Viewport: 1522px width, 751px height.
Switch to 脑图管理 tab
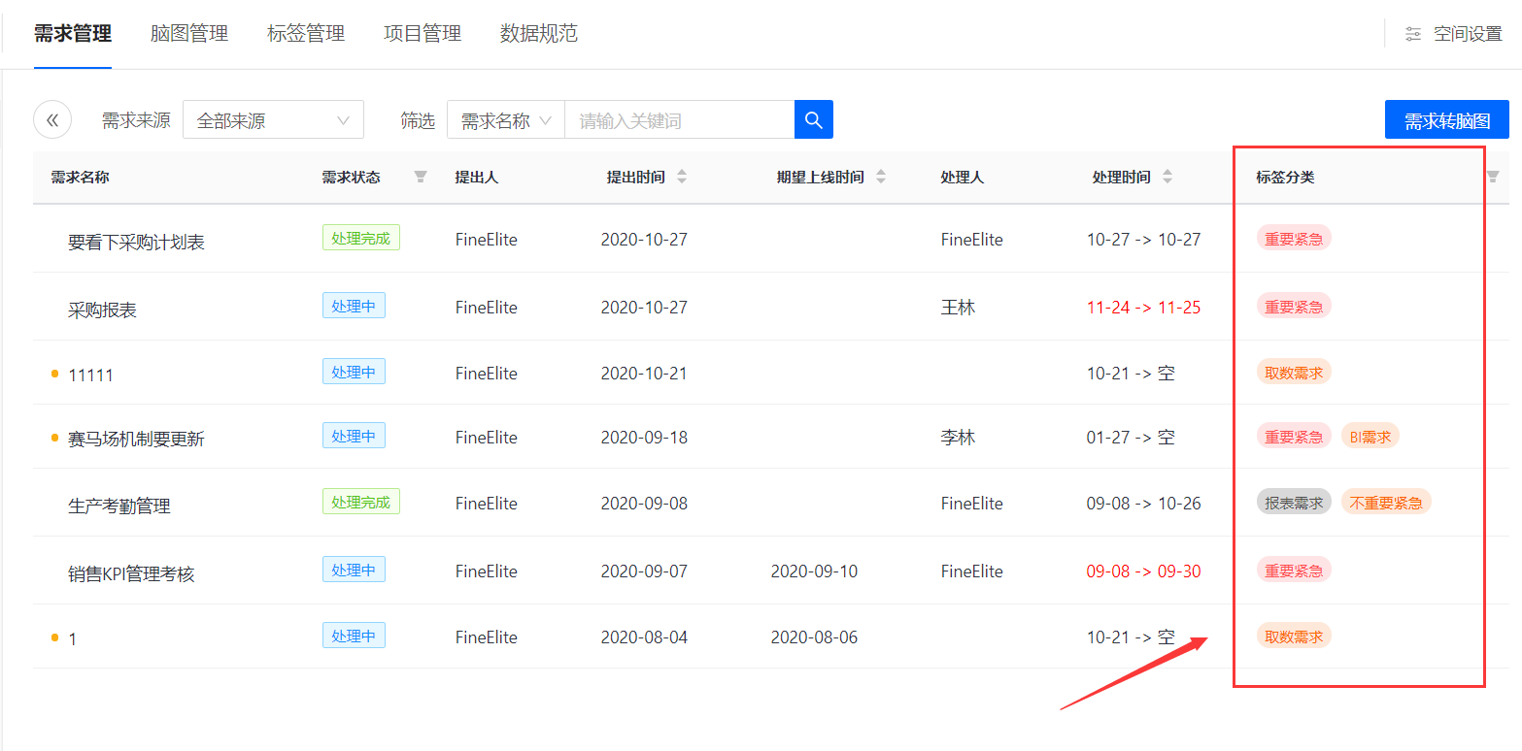click(189, 34)
